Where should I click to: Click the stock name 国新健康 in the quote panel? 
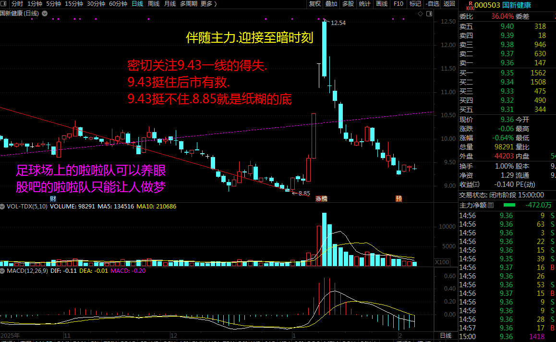point(517,5)
